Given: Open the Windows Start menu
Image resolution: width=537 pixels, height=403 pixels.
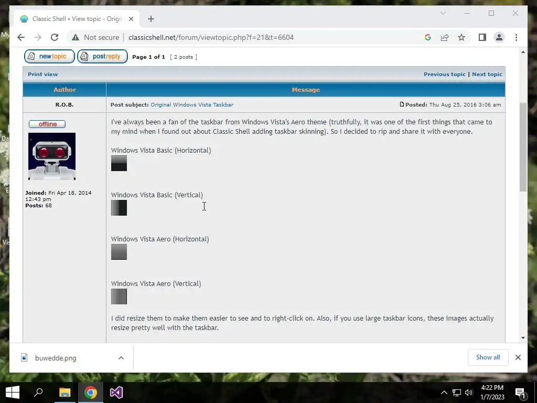Looking at the screenshot, I should [x=13, y=393].
